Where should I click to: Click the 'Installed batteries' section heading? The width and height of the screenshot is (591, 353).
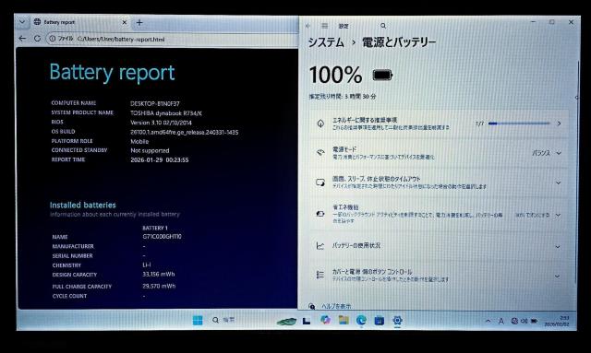coord(83,206)
